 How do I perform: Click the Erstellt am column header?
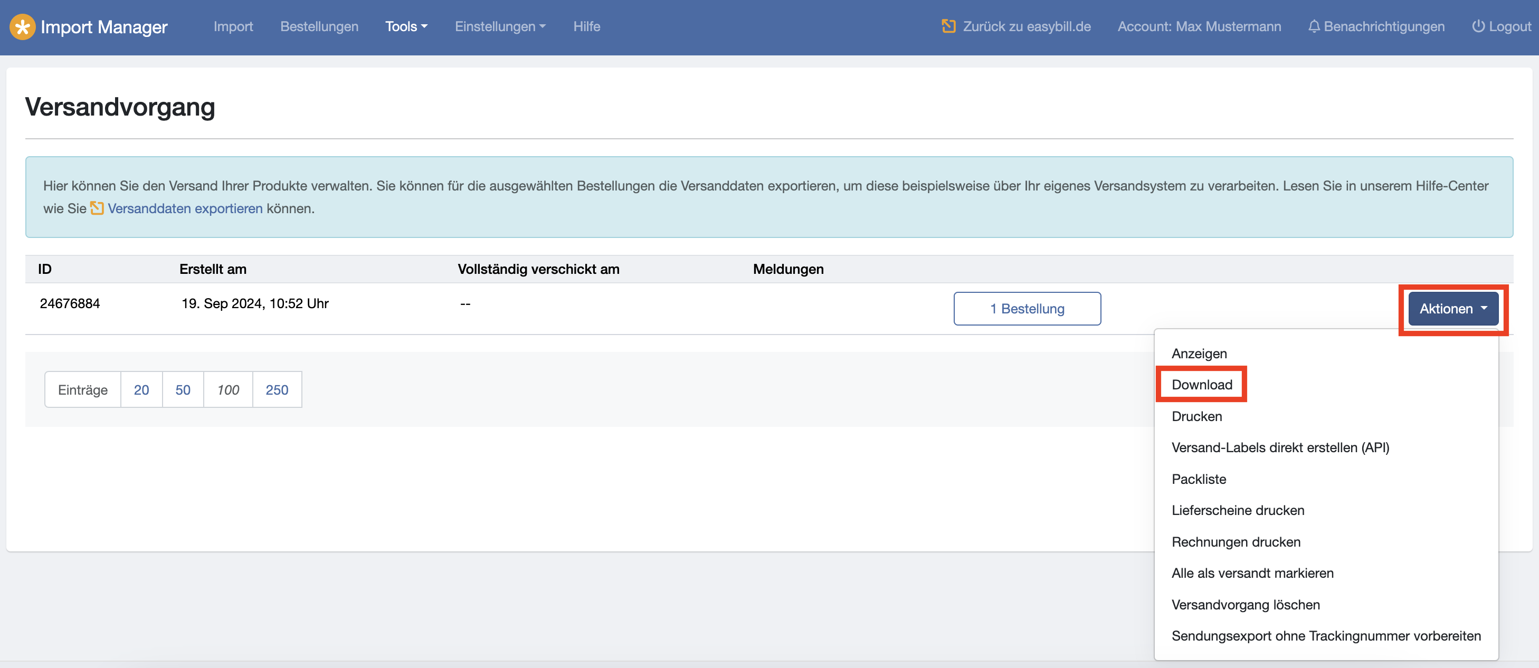[x=213, y=269]
